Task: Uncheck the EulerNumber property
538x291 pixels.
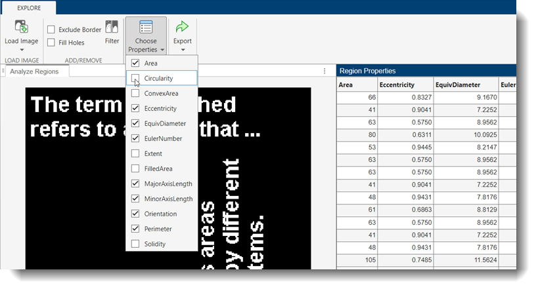Action: 135,138
